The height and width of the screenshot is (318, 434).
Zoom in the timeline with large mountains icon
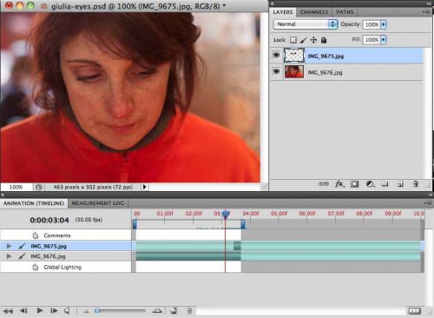point(157,311)
